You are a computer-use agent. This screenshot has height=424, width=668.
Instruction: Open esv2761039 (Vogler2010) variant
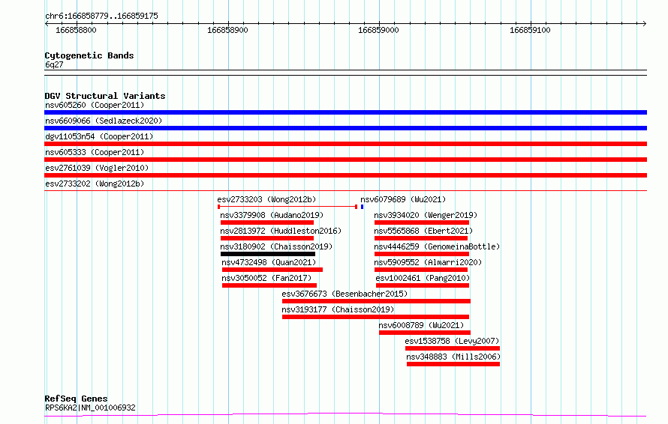click(97, 168)
